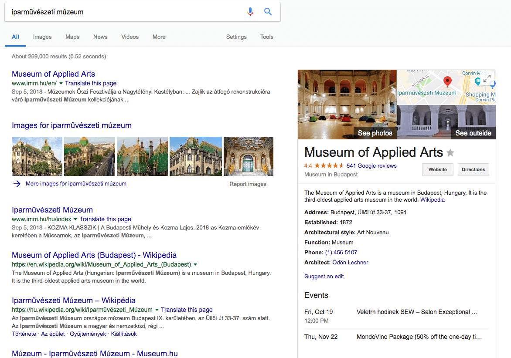Open fourth thumbnail of museum facade
Screen dimensions: 511x358
[x=195, y=156]
